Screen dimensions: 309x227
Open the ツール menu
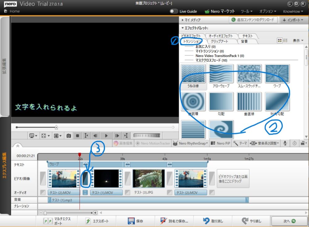coord(247,11)
